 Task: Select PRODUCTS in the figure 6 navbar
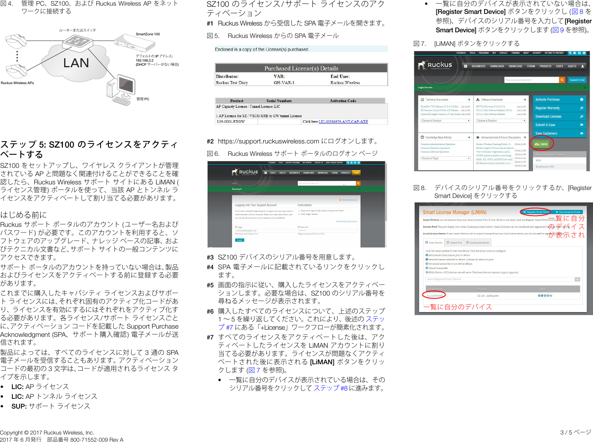tap(346, 173)
